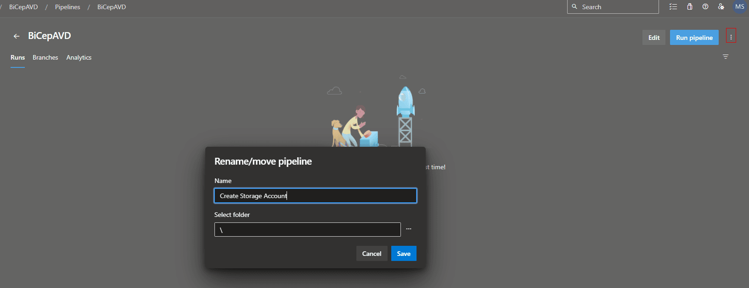749x288 pixels.
Task: Click the back arrow beside BiCepAVD title
Action: pos(17,36)
